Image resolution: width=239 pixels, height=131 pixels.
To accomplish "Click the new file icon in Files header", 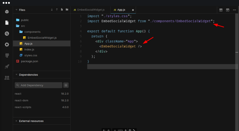I will tap(62, 10).
